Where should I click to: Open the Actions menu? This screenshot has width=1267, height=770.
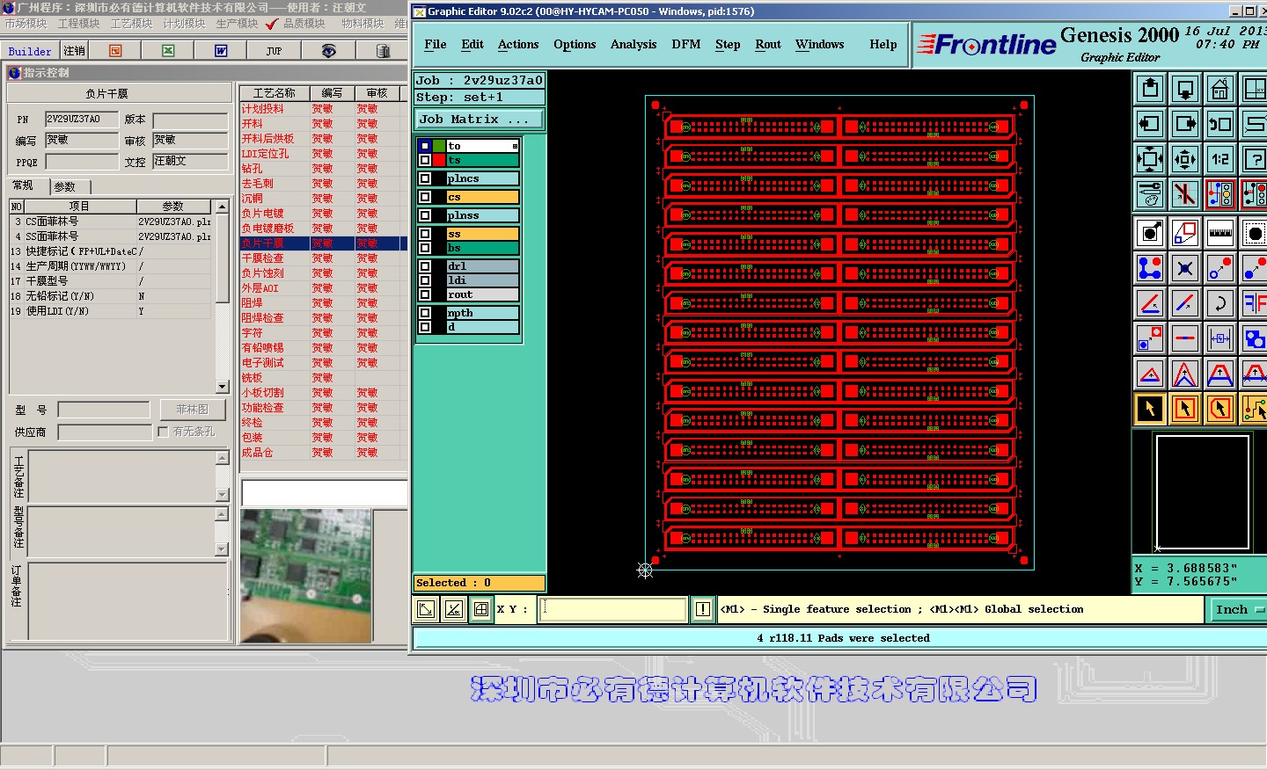pos(518,45)
